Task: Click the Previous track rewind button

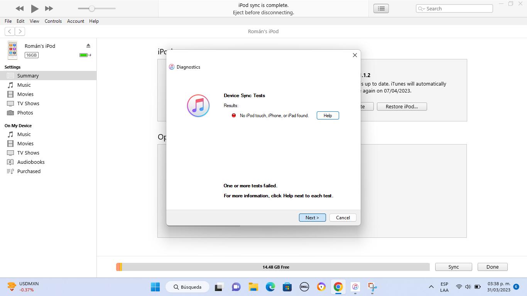Action: (x=20, y=8)
